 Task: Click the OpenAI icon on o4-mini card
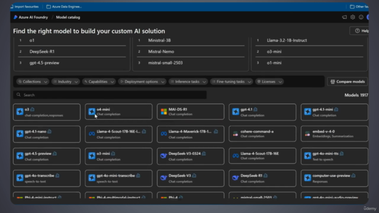point(92,111)
